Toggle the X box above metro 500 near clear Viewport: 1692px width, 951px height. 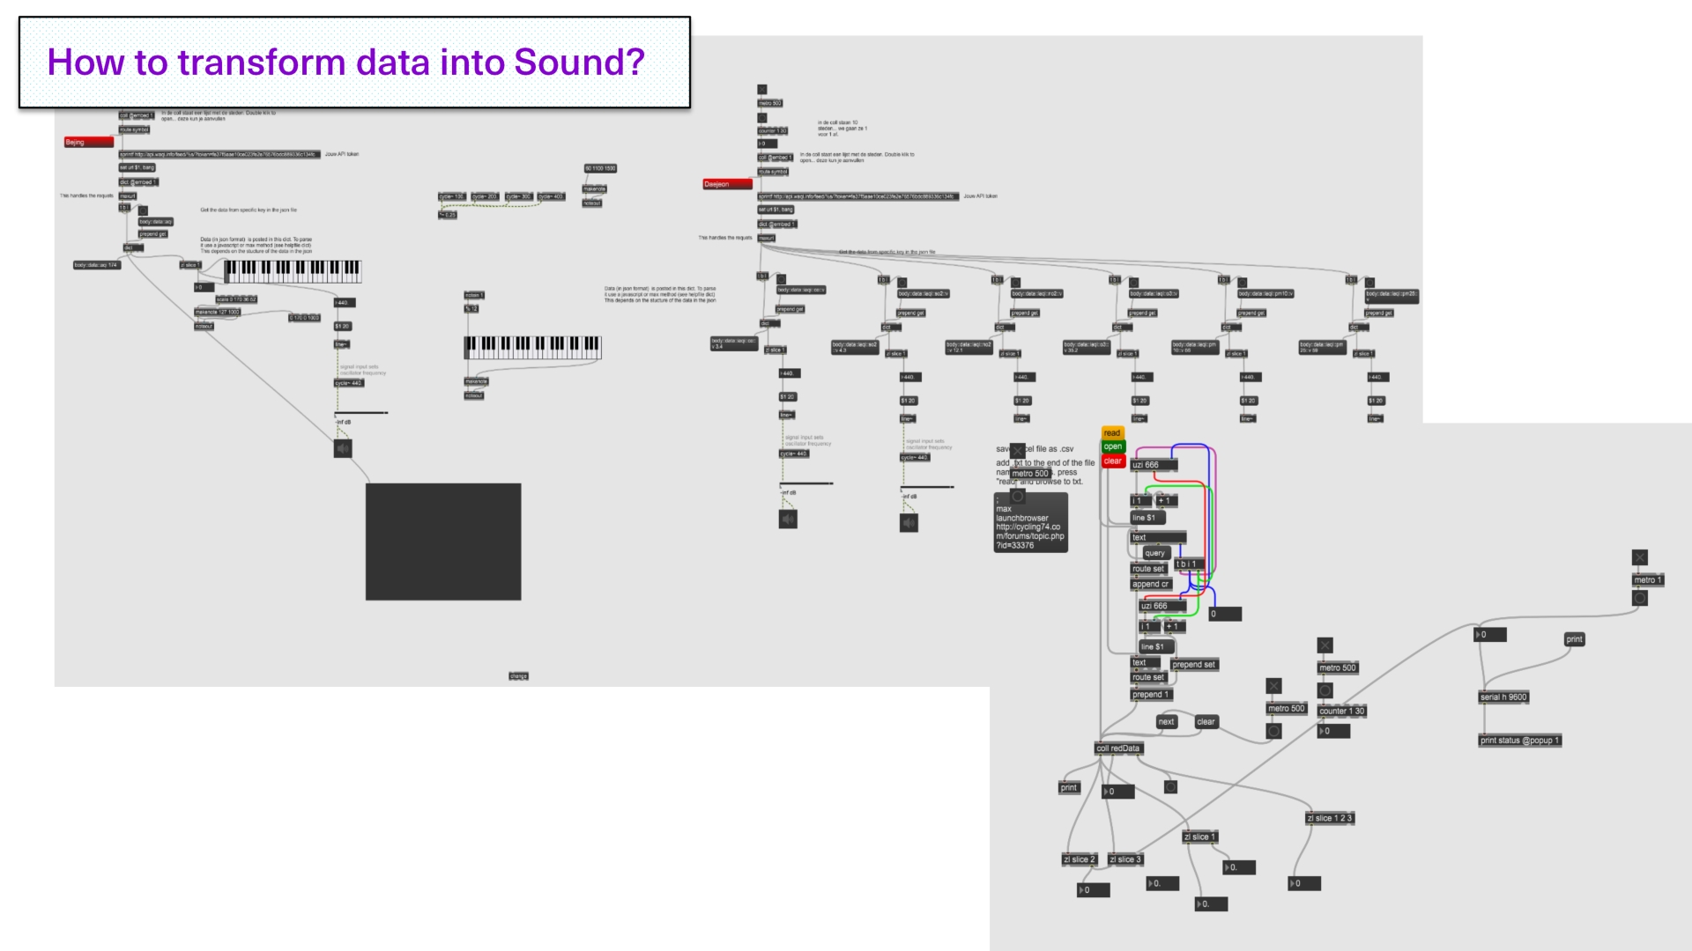1273,686
